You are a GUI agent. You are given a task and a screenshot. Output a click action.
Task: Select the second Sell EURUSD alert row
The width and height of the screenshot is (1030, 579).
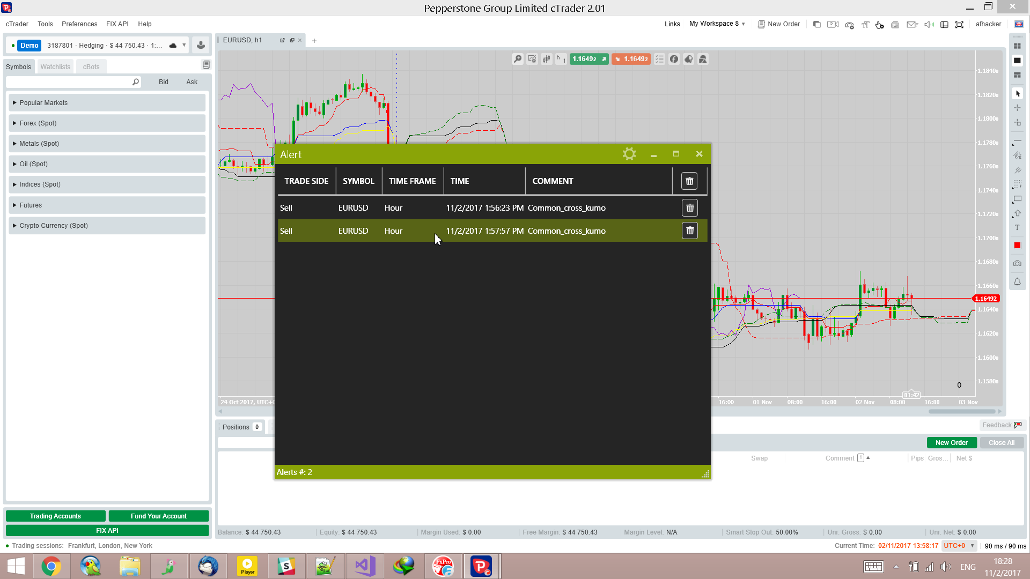tap(492, 231)
